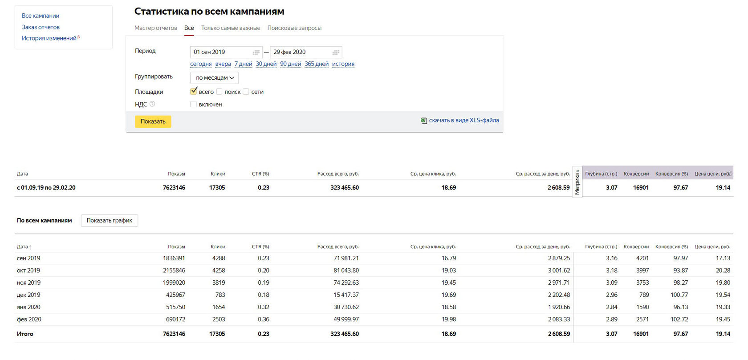Toggle the 'всего' platforms checkbox
Viewport: 748px width, 360px height.
click(194, 92)
